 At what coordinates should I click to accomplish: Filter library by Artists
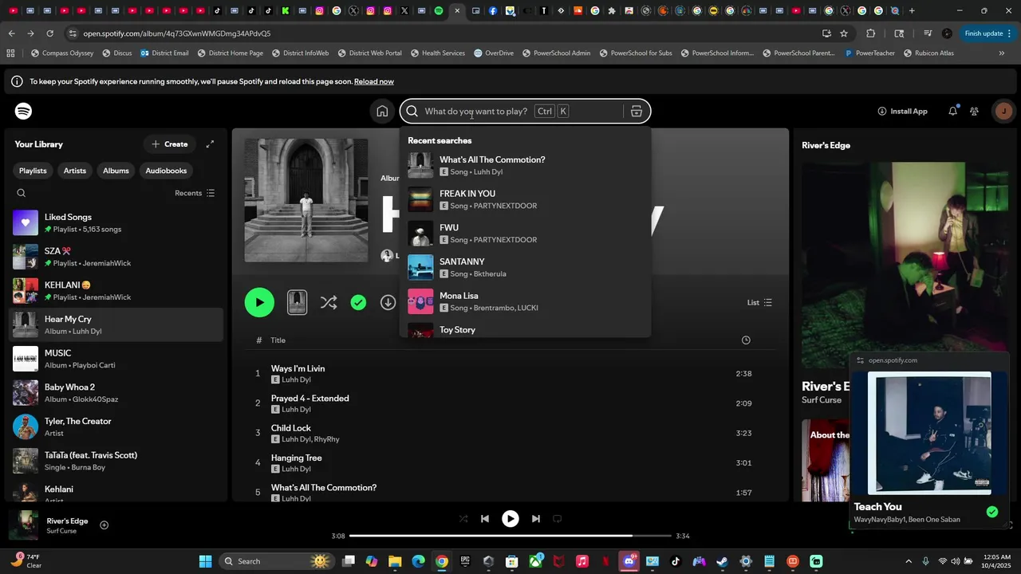click(75, 171)
